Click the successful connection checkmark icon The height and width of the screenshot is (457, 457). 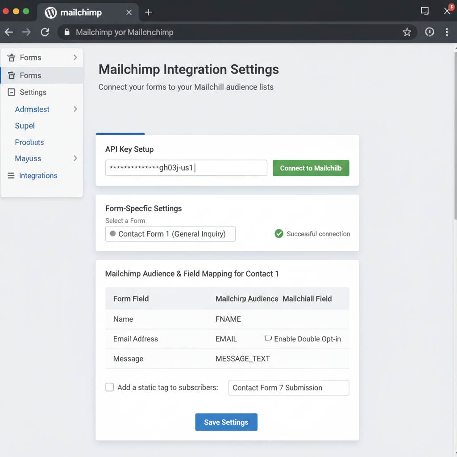(279, 233)
